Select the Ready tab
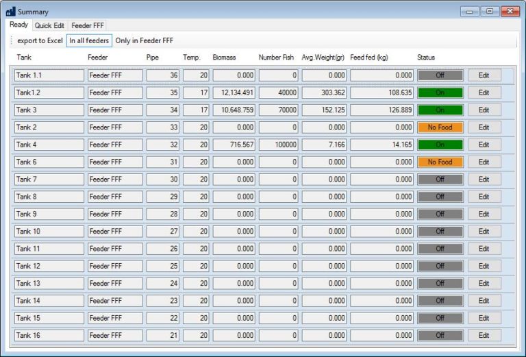Image resolution: width=526 pixels, height=357 pixels. click(x=19, y=25)
